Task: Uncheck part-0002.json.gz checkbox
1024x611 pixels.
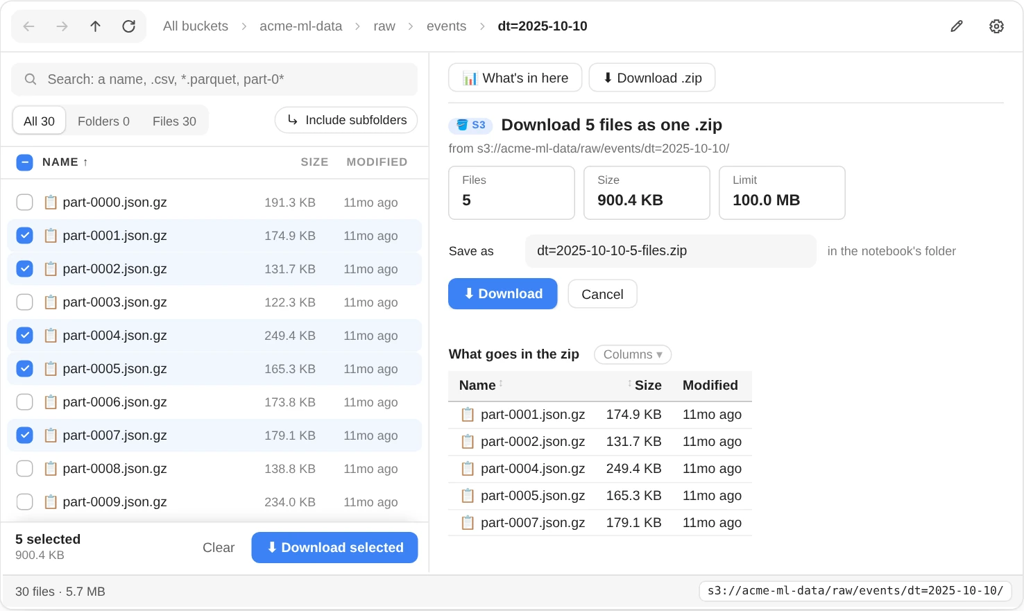Action: [x=24, y=269]
